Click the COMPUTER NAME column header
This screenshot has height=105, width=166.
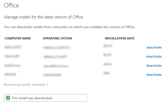pyautogui.click(x=18, y=38)
